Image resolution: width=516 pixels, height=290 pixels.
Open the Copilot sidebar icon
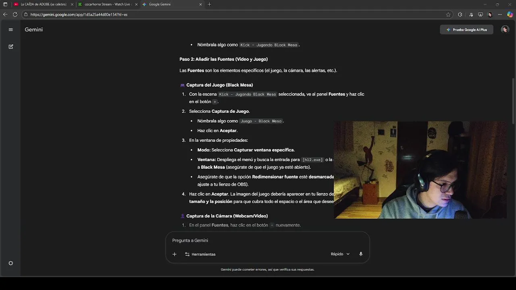click(510, 14)
